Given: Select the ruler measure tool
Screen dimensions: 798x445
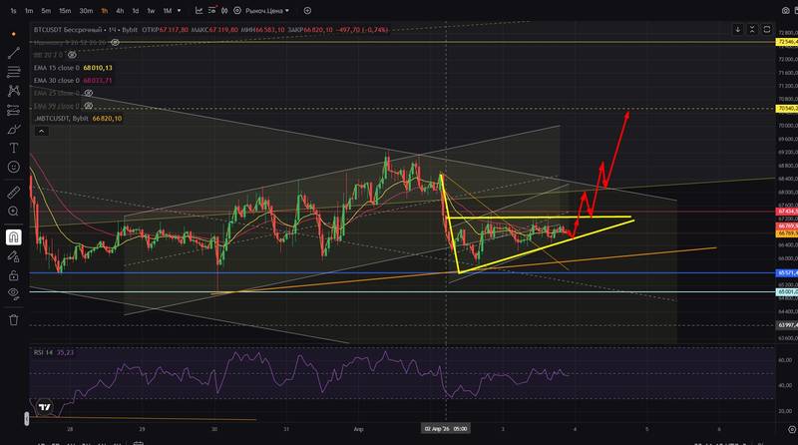Looking at the screenshot, I should 14,192.
